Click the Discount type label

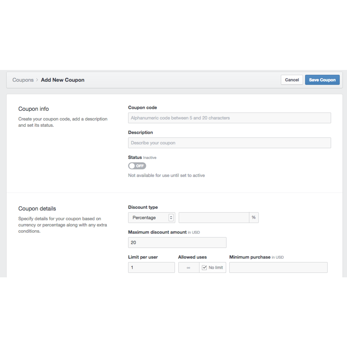(143, 207)
